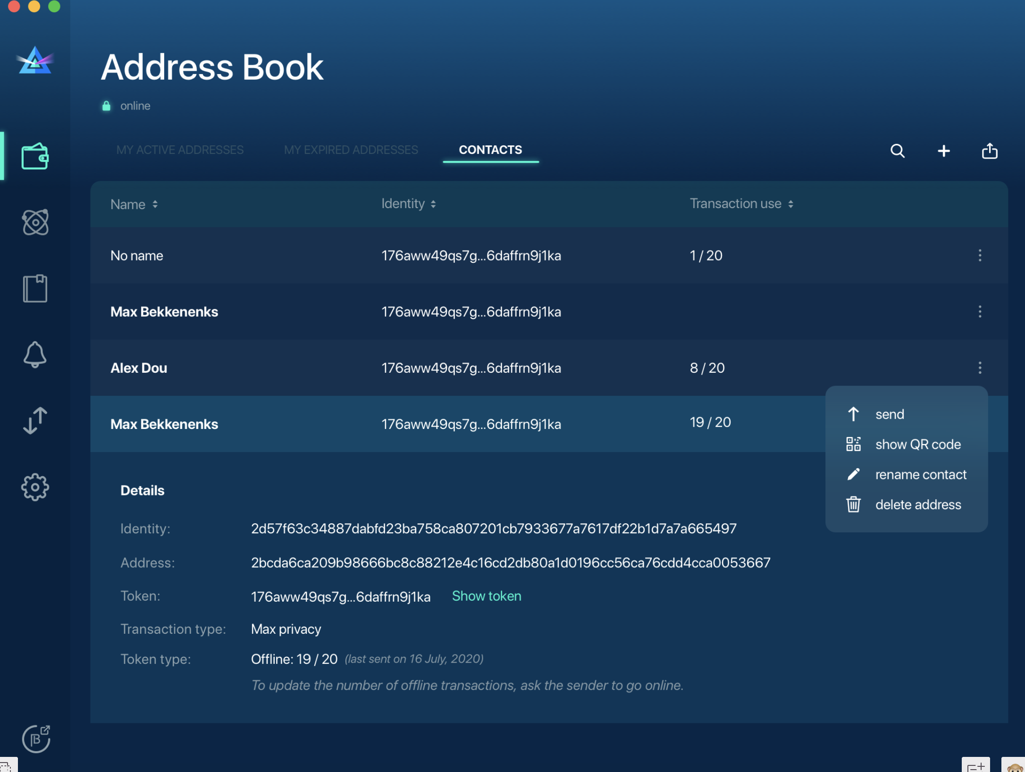Open the options menu for Alex Dou
The image size is (1025, 772).
point(980,368)
